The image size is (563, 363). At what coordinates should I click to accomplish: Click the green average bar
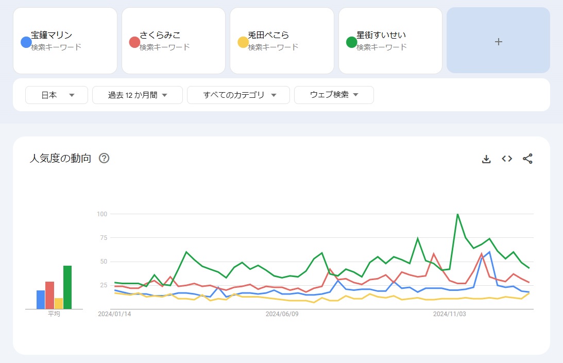tap(67, 287)
